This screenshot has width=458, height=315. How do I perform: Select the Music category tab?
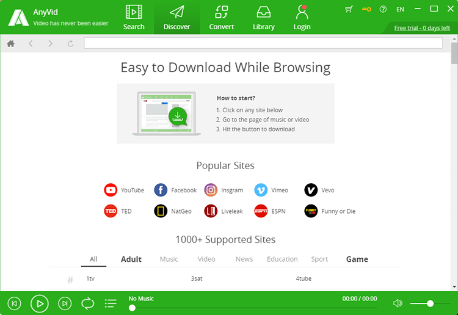[169, 259]
